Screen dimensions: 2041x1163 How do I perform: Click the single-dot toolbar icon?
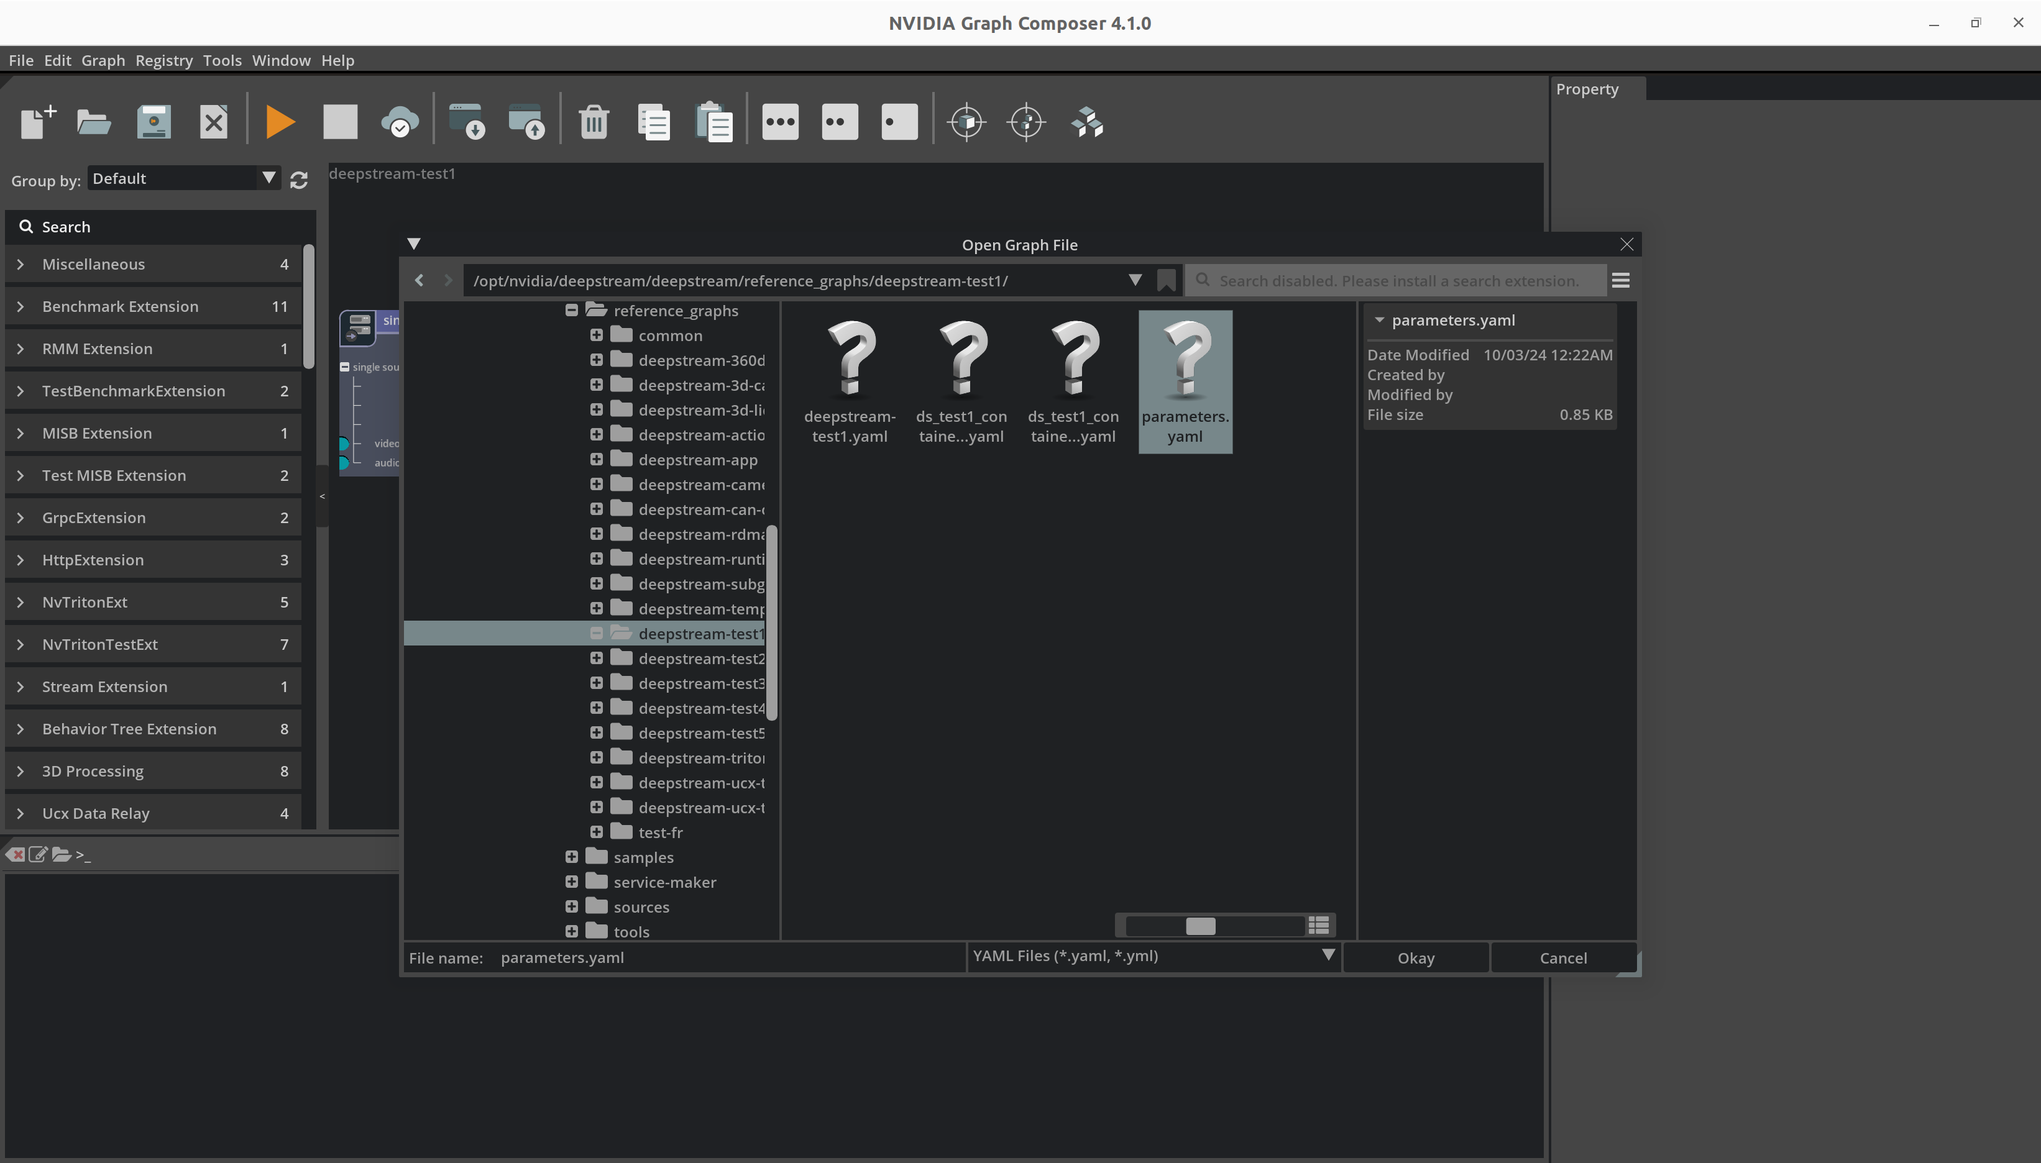tap(899, 122)
